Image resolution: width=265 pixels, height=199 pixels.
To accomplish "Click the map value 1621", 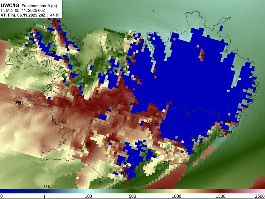I will tap(62, 35).
